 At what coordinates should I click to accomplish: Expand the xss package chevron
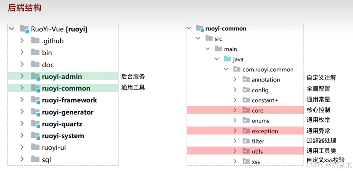(x=235, y=161)
